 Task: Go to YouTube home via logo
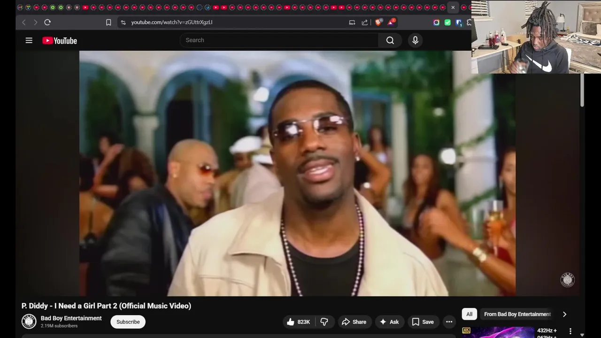pyautogui.click(x=60, y=41)
